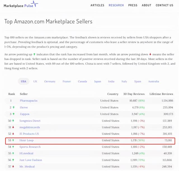Select the USA country tab

click(x=23, y=81)
